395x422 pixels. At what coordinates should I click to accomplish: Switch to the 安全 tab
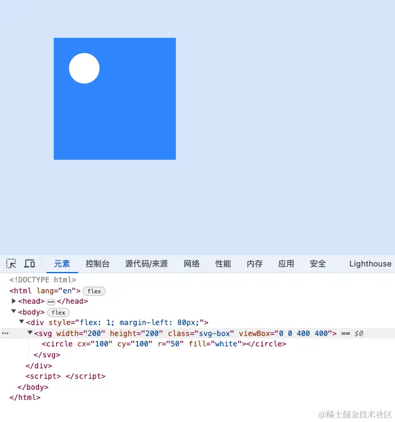pos(317,263)
